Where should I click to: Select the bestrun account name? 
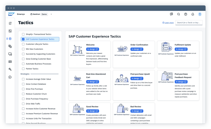pos(36,14)
